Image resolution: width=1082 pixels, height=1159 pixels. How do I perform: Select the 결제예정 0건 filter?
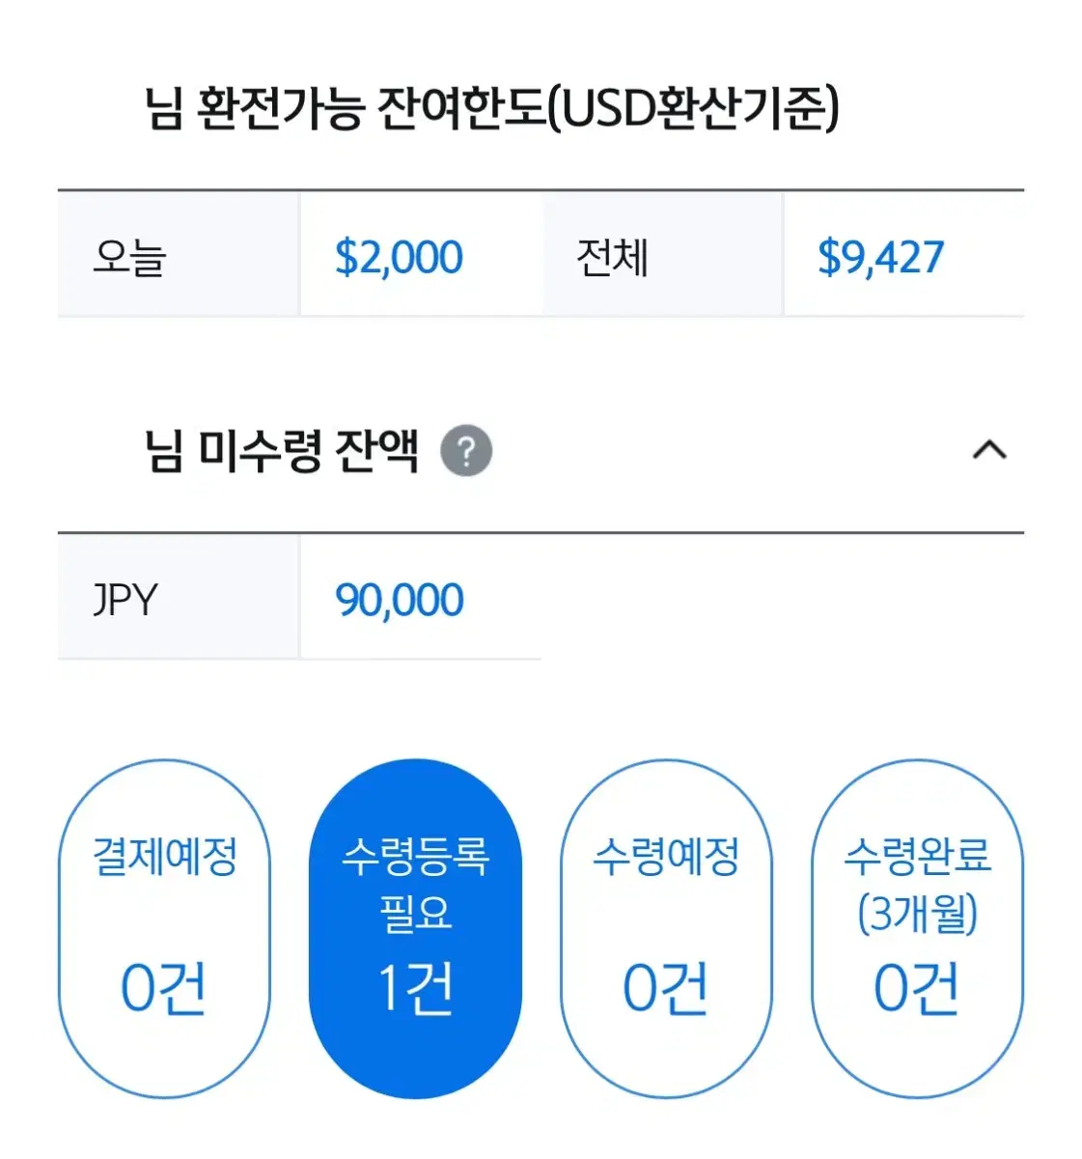coord(164,928)
